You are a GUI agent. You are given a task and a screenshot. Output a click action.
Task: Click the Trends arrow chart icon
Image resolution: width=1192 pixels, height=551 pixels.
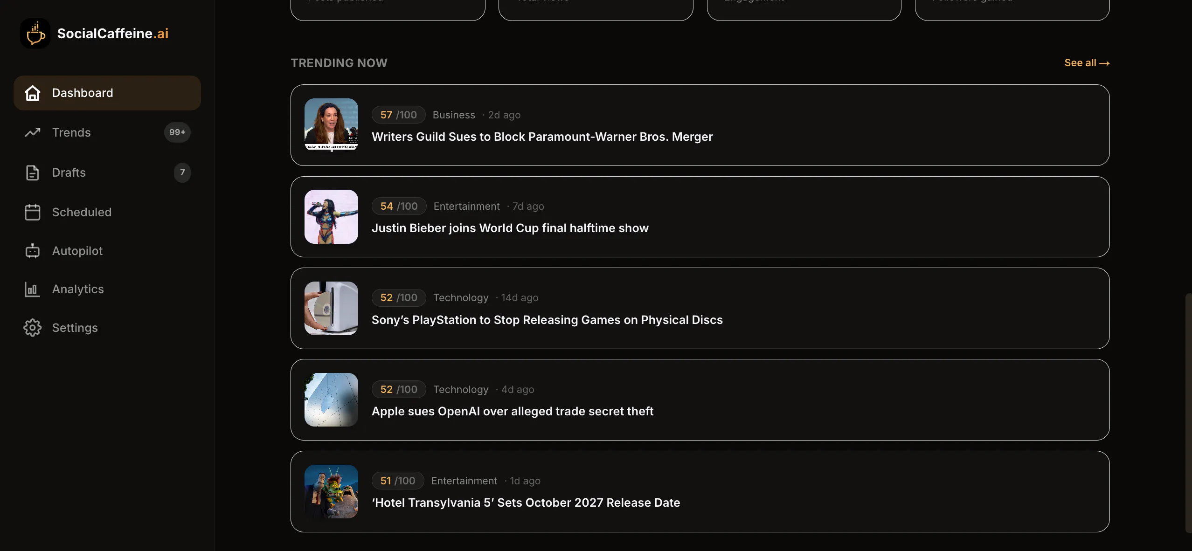[32, 132]
